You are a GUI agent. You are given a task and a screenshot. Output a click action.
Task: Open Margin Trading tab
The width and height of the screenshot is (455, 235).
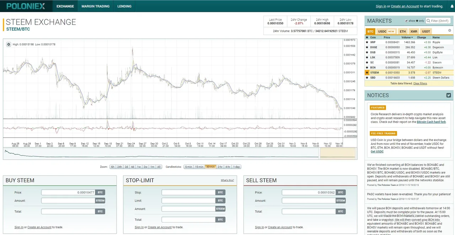pyautogui.click(x=95, y=6)
